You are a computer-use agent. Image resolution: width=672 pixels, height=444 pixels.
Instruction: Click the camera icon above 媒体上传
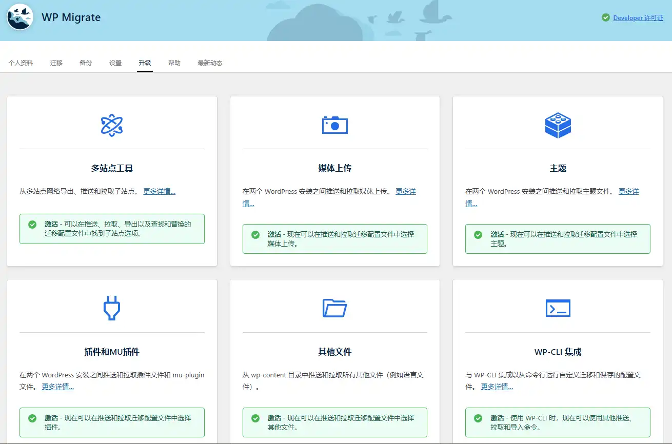[334, 124]
